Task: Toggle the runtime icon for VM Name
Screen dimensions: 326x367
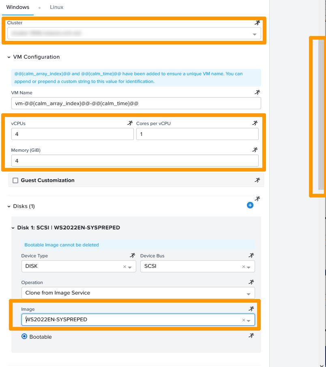Action: 257,92
